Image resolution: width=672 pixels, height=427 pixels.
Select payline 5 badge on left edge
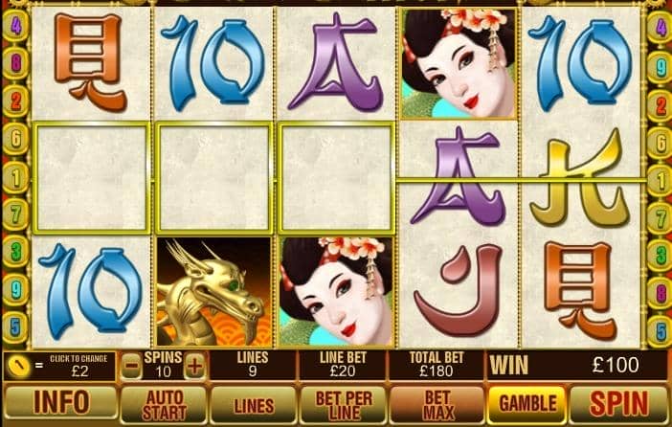(15, 327)
